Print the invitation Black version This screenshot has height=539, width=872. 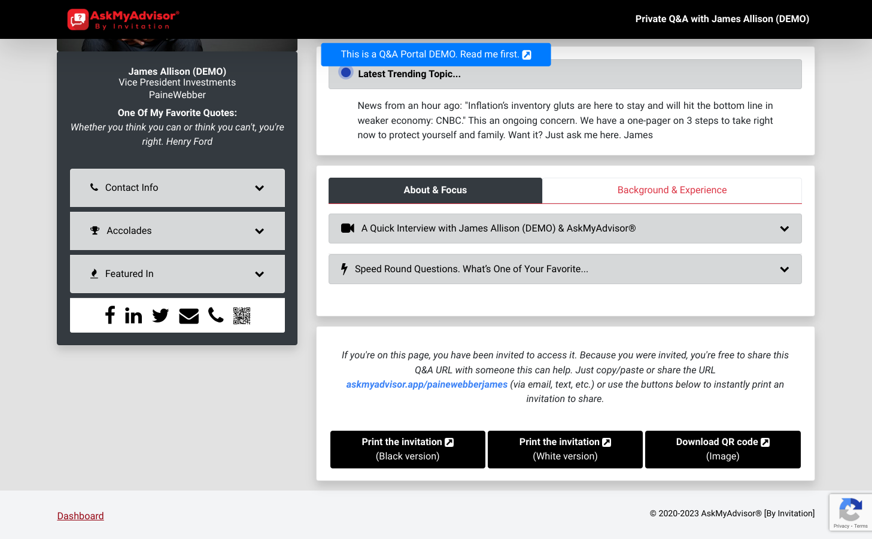pos(408,449)
